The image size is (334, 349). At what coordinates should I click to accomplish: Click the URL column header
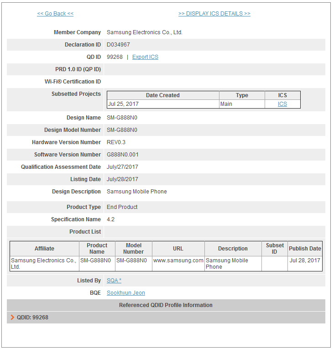coord(178,249)
